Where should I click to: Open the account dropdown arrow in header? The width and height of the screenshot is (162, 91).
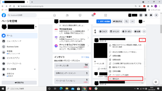point(156,15)
